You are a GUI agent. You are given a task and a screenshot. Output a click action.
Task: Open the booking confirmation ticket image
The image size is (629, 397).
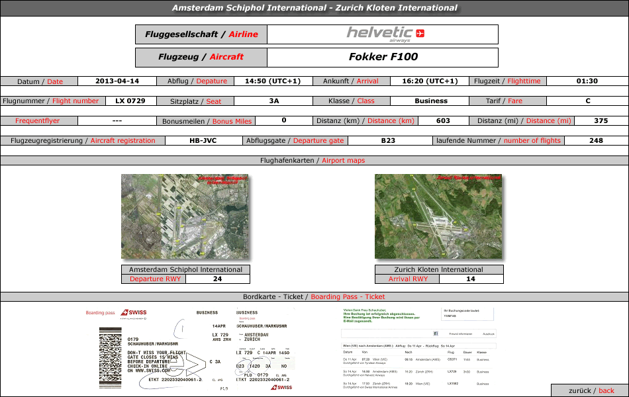click(419, 349)
